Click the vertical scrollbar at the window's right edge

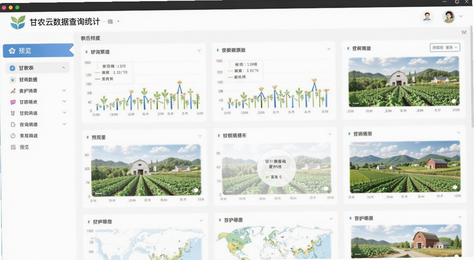[x=472, y=77]
